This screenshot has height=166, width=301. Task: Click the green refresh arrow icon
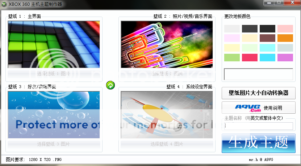[x=110, y=85]
